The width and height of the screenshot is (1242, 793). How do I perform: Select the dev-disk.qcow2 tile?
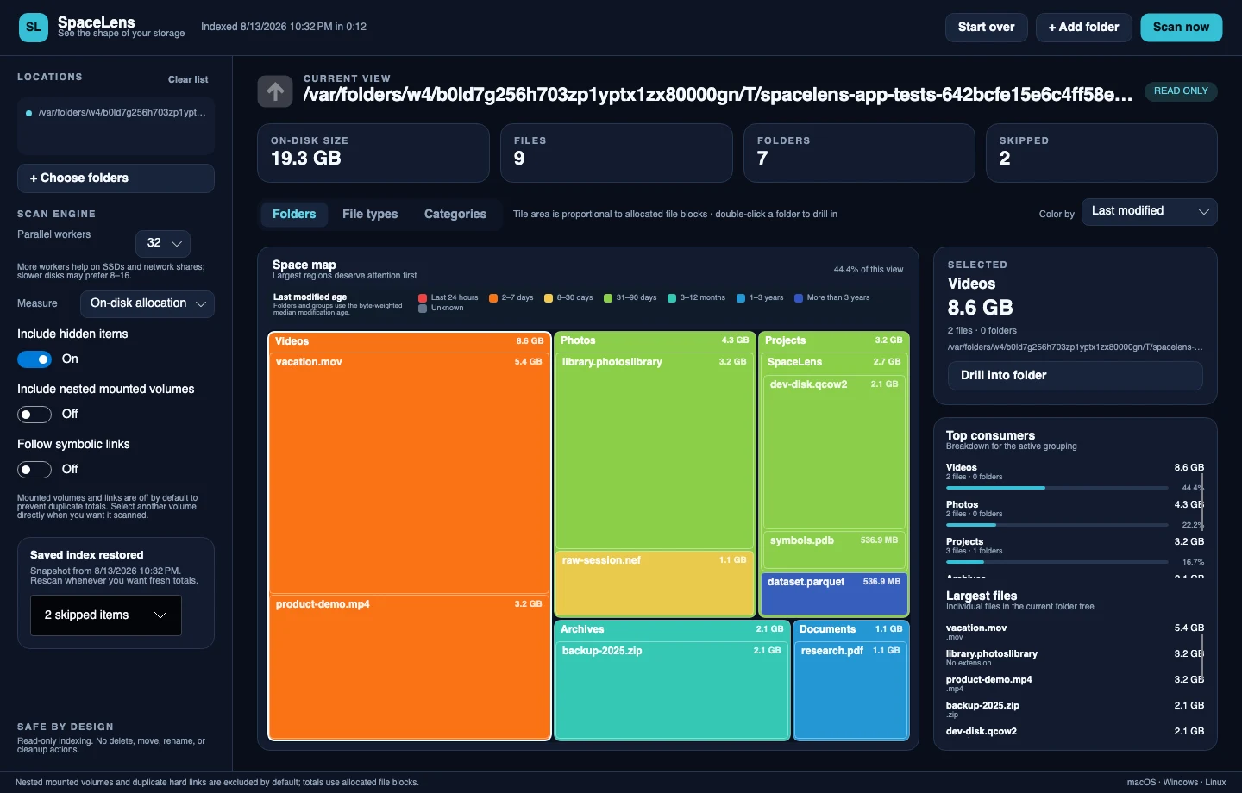coord(834,453)
